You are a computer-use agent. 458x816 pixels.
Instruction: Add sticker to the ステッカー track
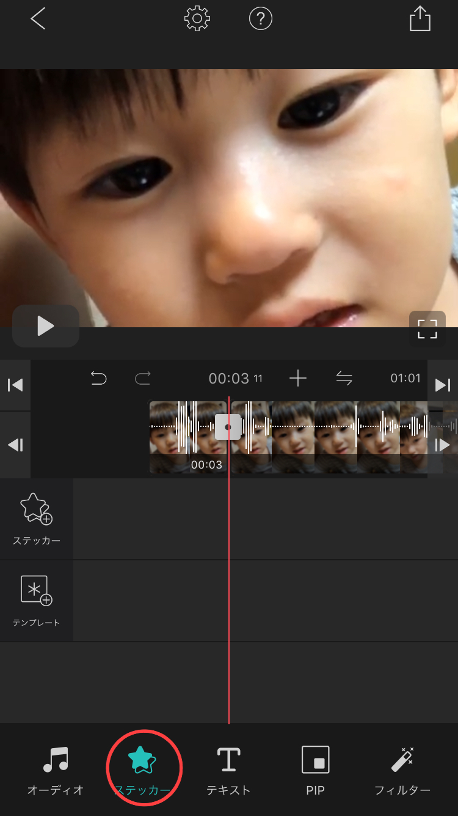click(x=37, y=519)
